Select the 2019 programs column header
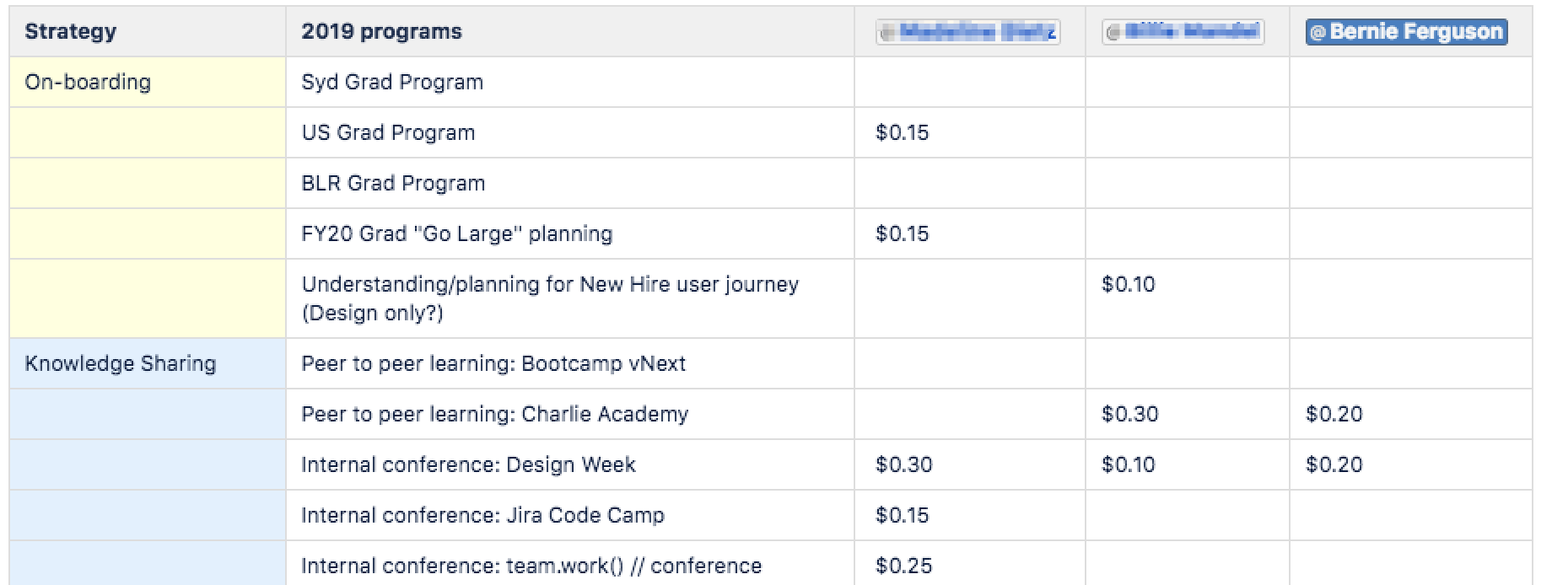 point(570,32)
